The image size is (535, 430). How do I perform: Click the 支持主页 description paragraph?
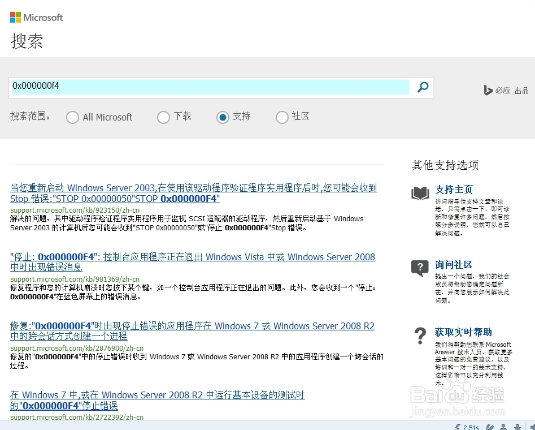[472, 217]
